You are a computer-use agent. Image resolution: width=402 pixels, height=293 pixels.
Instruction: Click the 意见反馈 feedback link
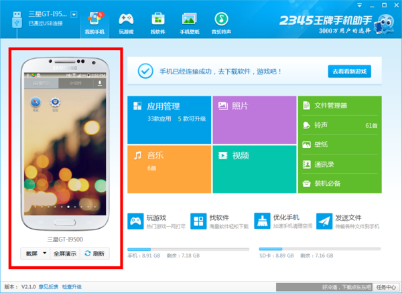[48, 287]
